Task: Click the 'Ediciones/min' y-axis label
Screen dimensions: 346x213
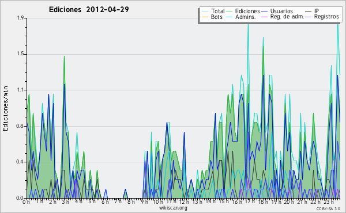Action: 5,109
